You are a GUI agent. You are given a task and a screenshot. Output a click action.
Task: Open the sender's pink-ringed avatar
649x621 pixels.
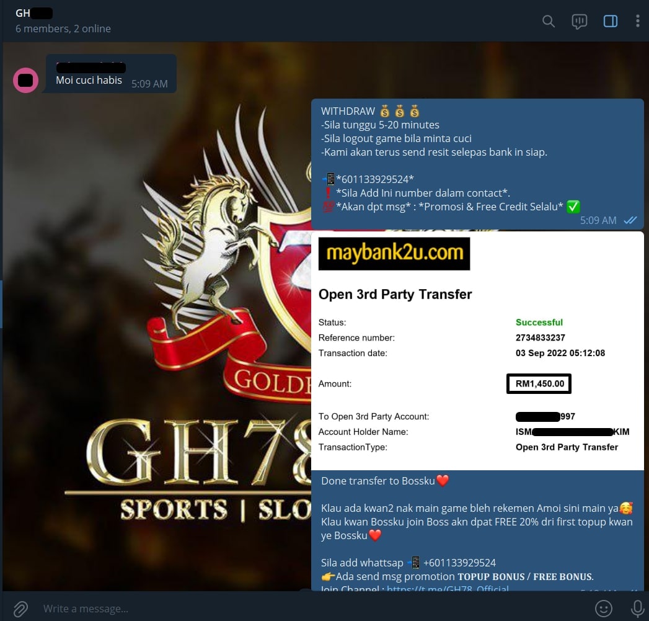(x=25, y=81)
